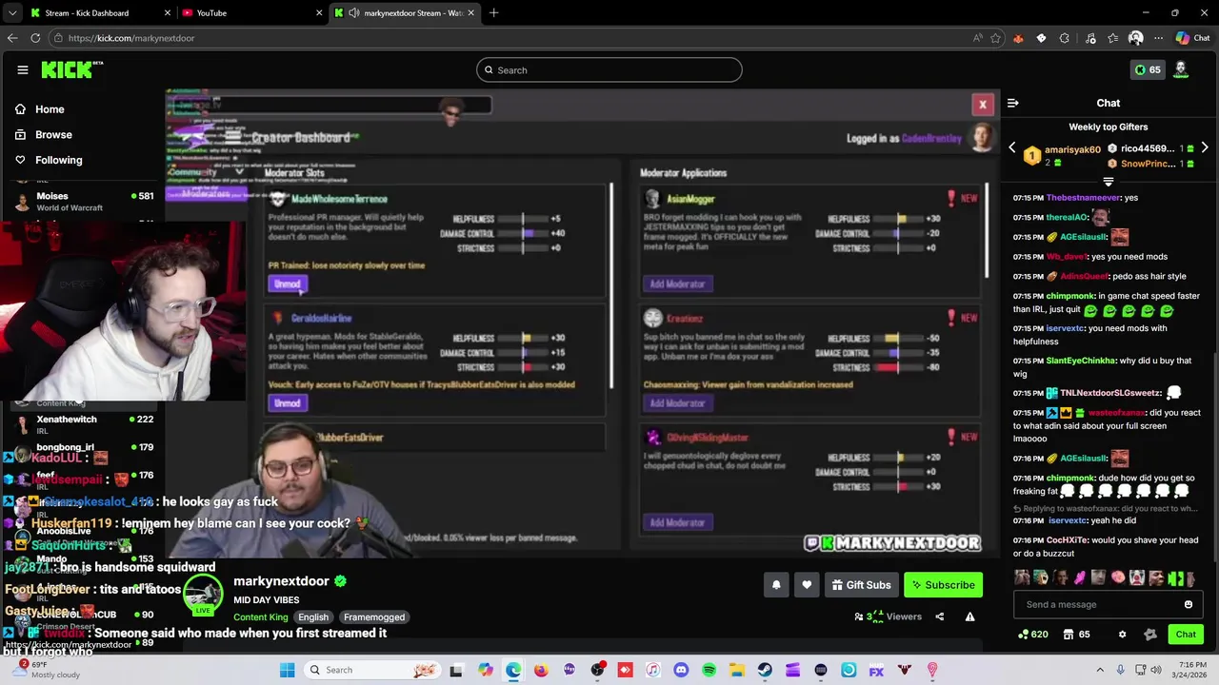Share the stream using share icon
Viewport: 1219px width, 685px height.
point(939,616)
